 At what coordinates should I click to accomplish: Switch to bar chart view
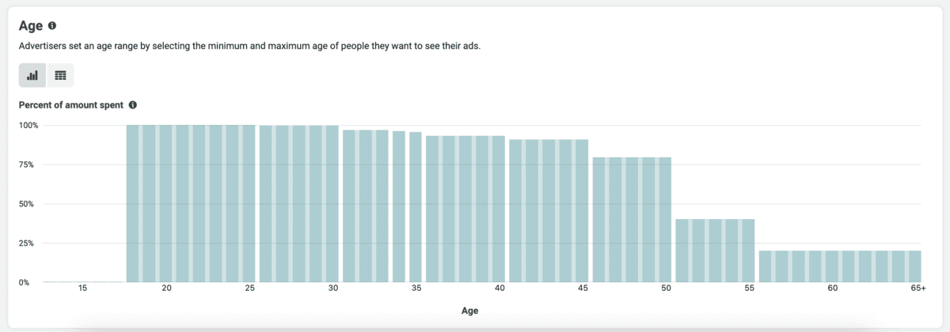(x=32, y=76)
